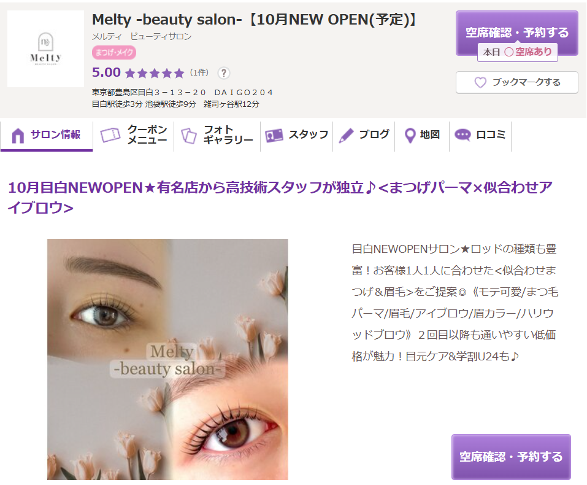Click the coupon ticket icon
Image resolution: width=587 pixels, height=485 pixels.
point(110,135)
